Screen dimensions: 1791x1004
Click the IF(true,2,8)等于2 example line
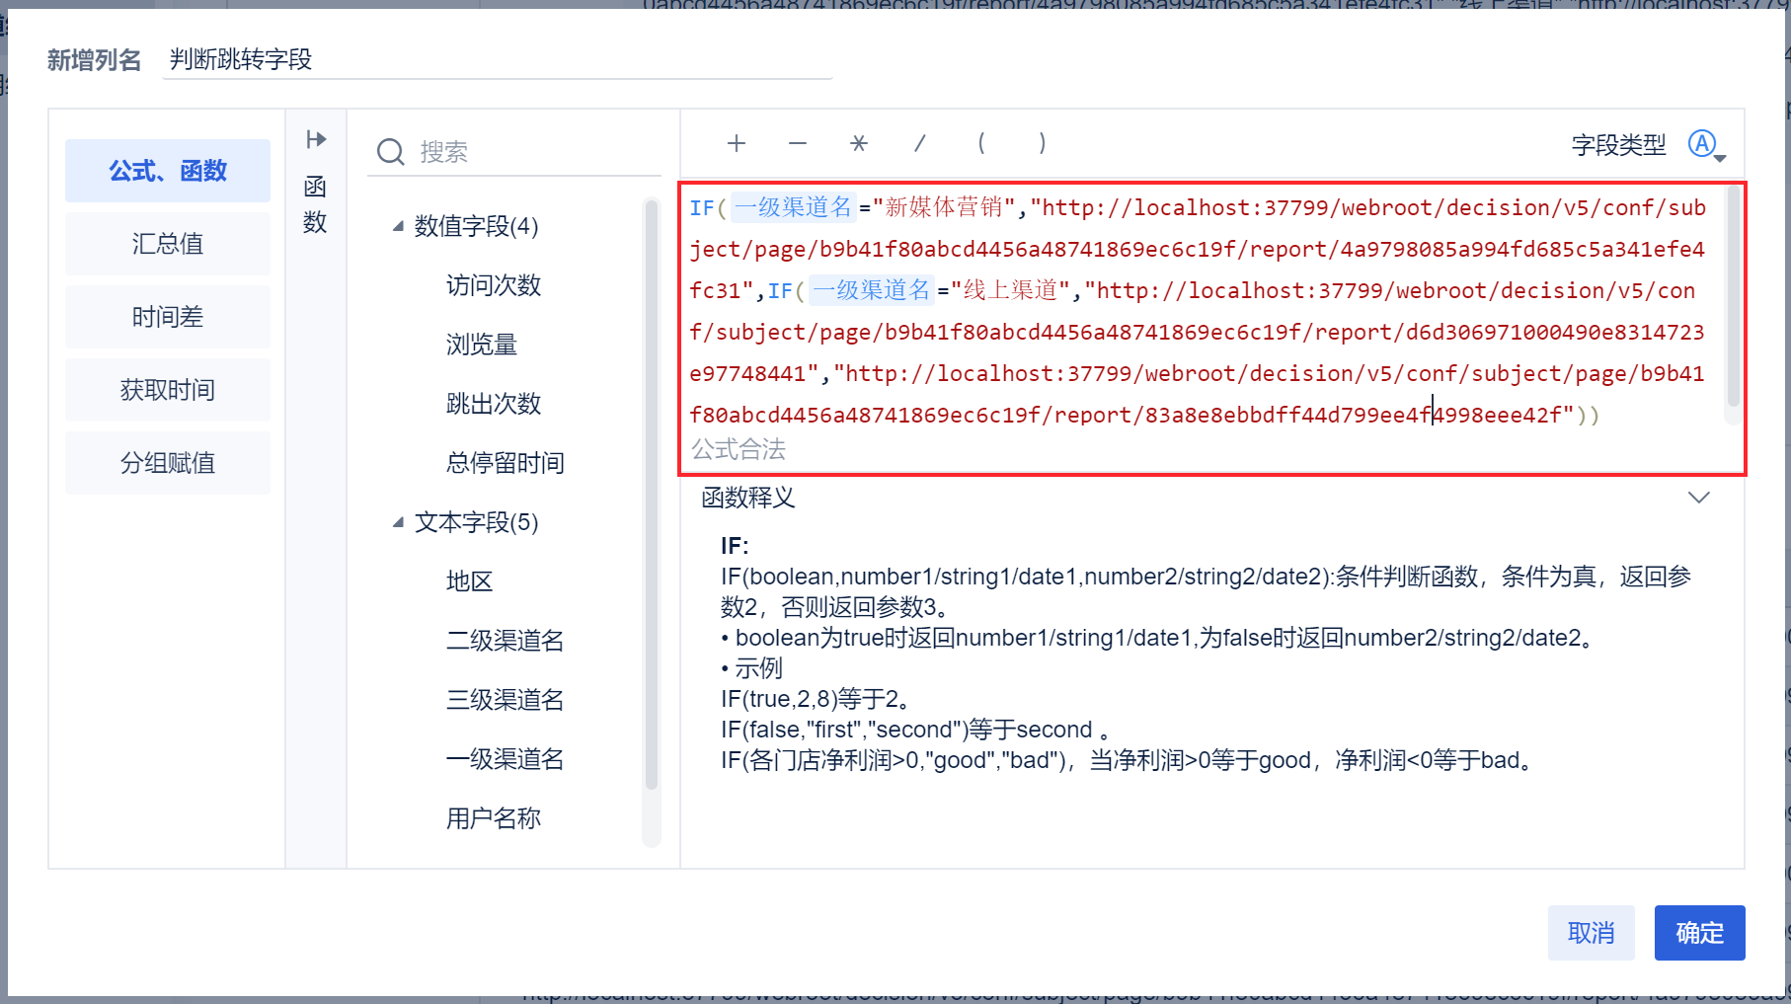(816, 700)
